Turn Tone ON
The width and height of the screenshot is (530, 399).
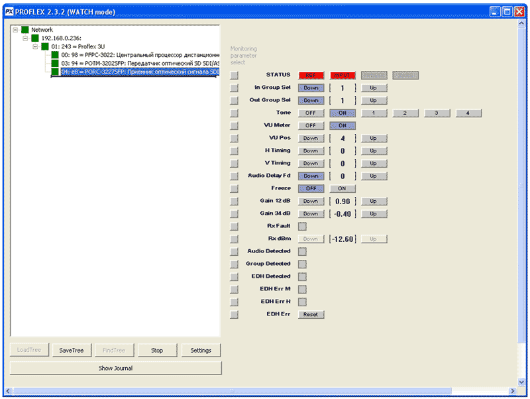[343, 113]
